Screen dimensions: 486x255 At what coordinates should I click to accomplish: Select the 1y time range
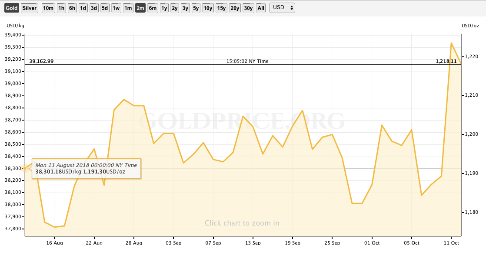coord(164,8)
